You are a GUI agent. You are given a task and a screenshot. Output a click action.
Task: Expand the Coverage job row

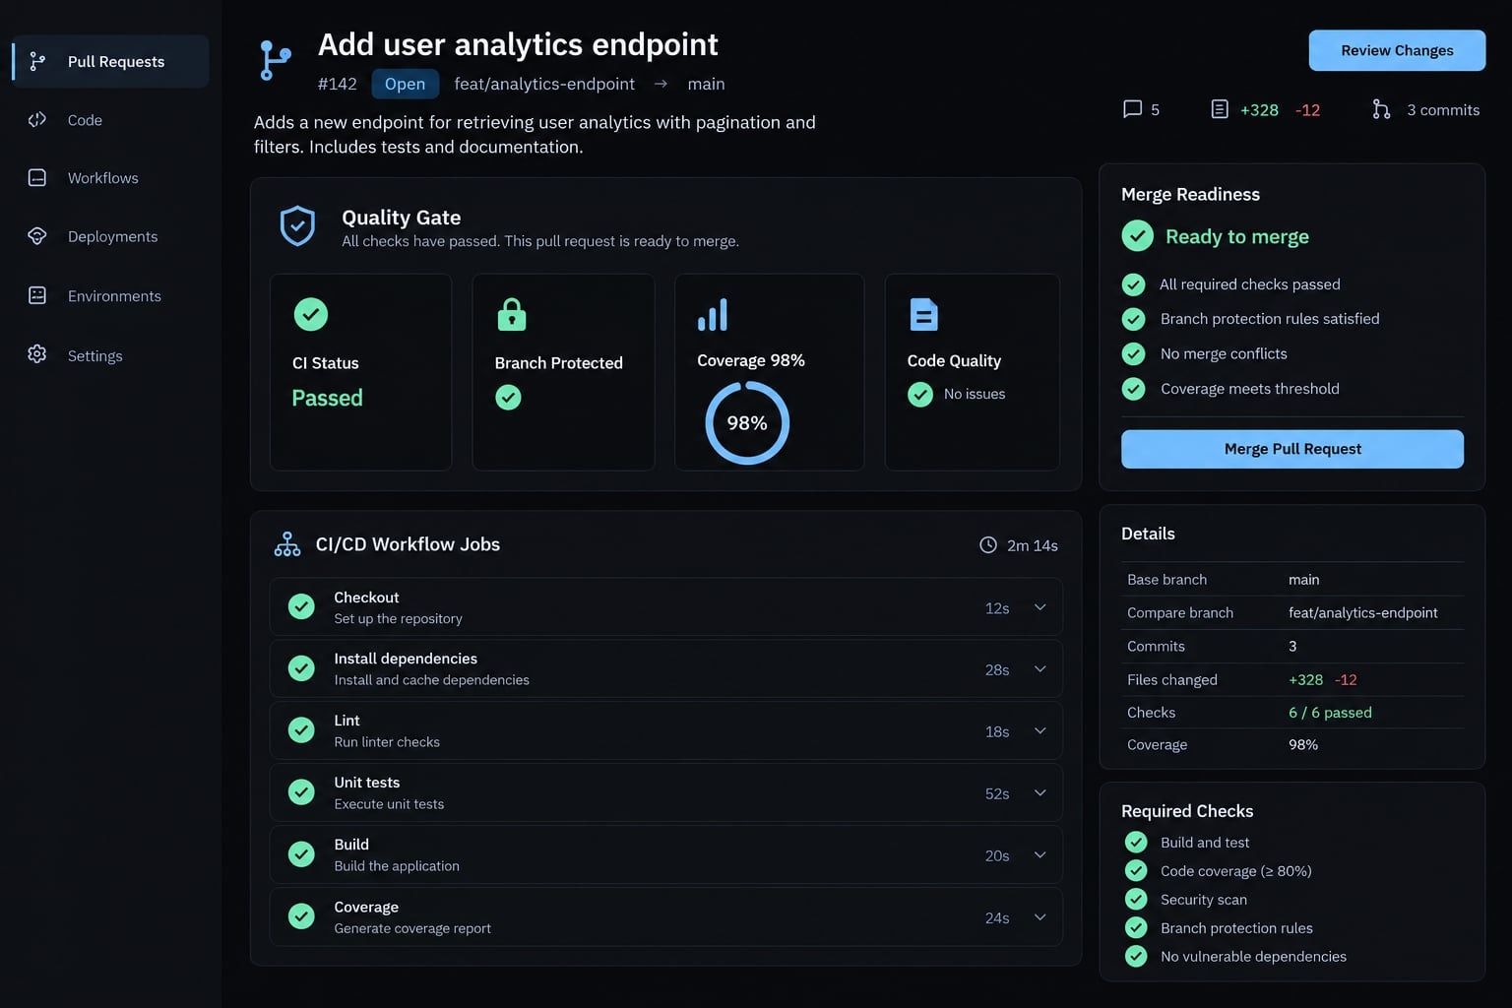pos(1039,917)
